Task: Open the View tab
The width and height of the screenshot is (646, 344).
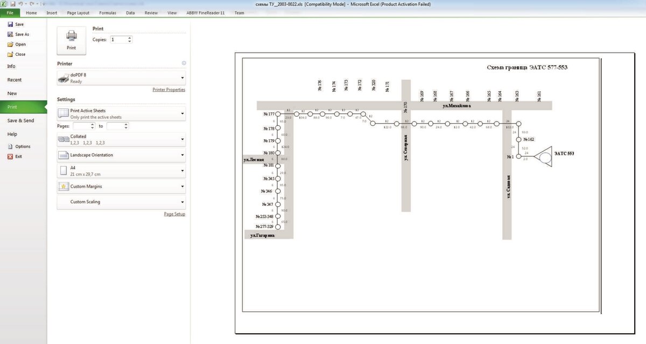Action: click(172, 12)
